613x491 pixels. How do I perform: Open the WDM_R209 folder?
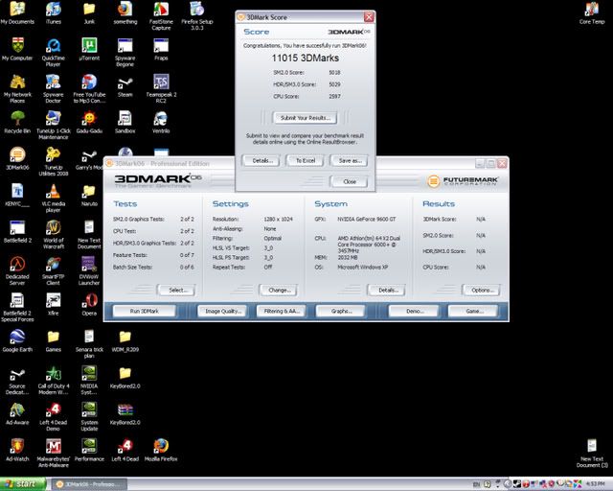tap(125, 340)
